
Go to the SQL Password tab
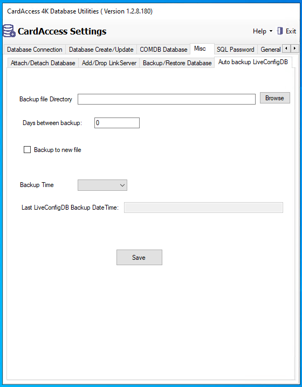pos(235,50)
